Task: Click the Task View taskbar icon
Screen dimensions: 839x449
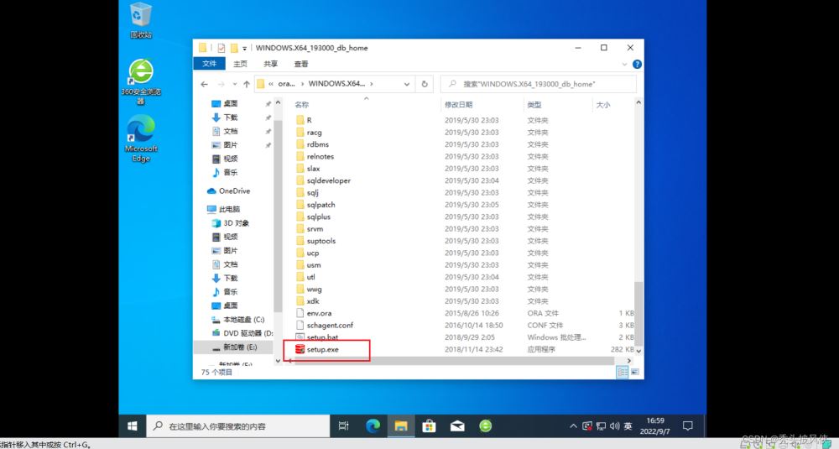Action: click(343, 426)
